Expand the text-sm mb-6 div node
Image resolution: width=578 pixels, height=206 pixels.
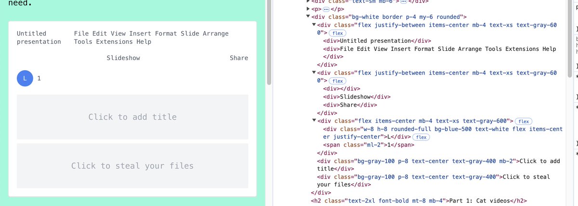click(x=309, y=1)
